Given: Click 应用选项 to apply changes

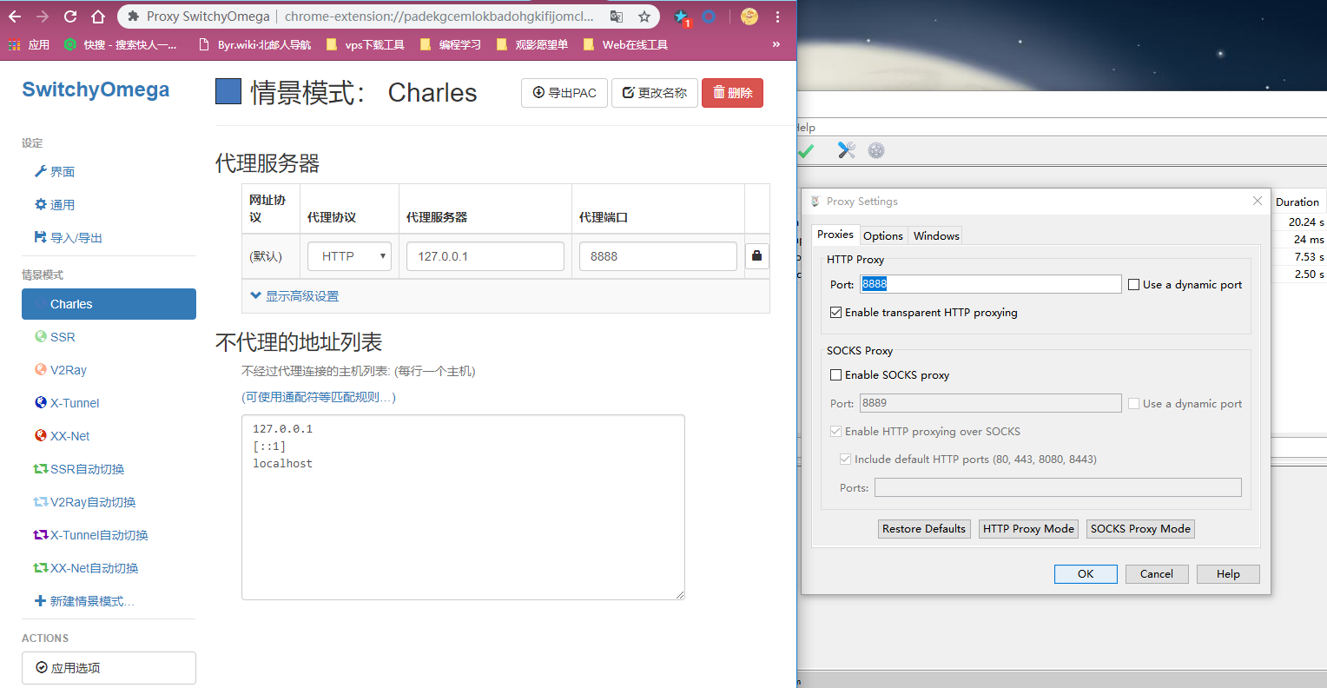Looking at the screenshot, I should coord(109,668).
